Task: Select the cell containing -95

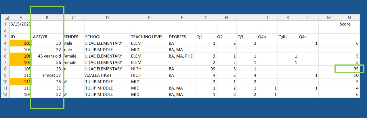Action: (x=349, y=69)
